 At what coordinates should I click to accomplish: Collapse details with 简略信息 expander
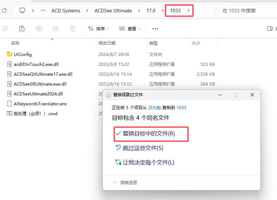point(125,182)
